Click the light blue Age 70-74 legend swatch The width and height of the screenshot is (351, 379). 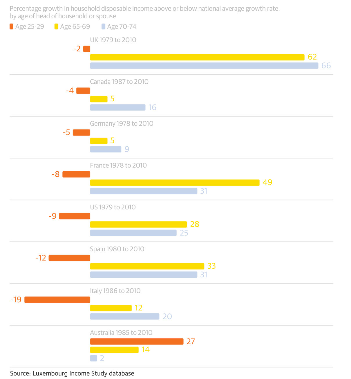tap(103, 27)
